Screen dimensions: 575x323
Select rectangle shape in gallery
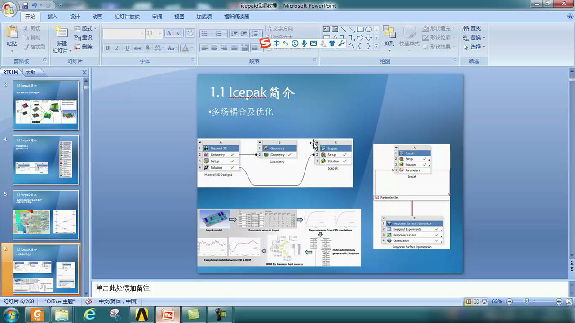tap(360, 30)
